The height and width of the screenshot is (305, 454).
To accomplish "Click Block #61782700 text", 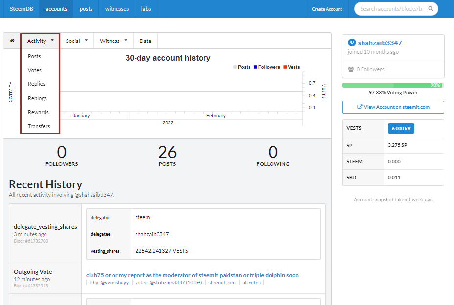I will (31, 241).
